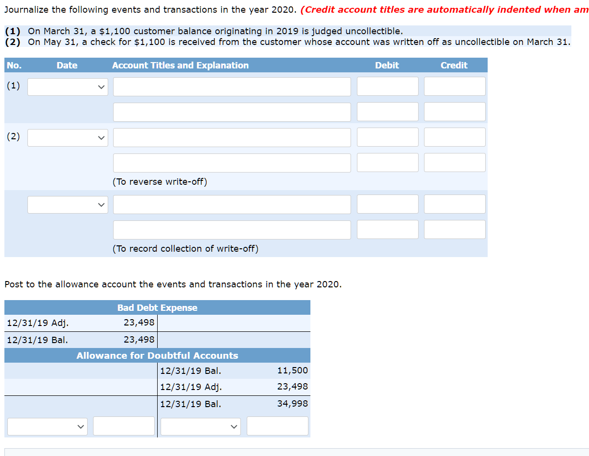Click the credit amount field in the Allowance T-account

click(x=277, y=426)
